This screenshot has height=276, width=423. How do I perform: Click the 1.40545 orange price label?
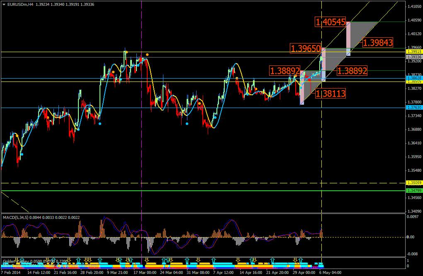coord(331,22)
